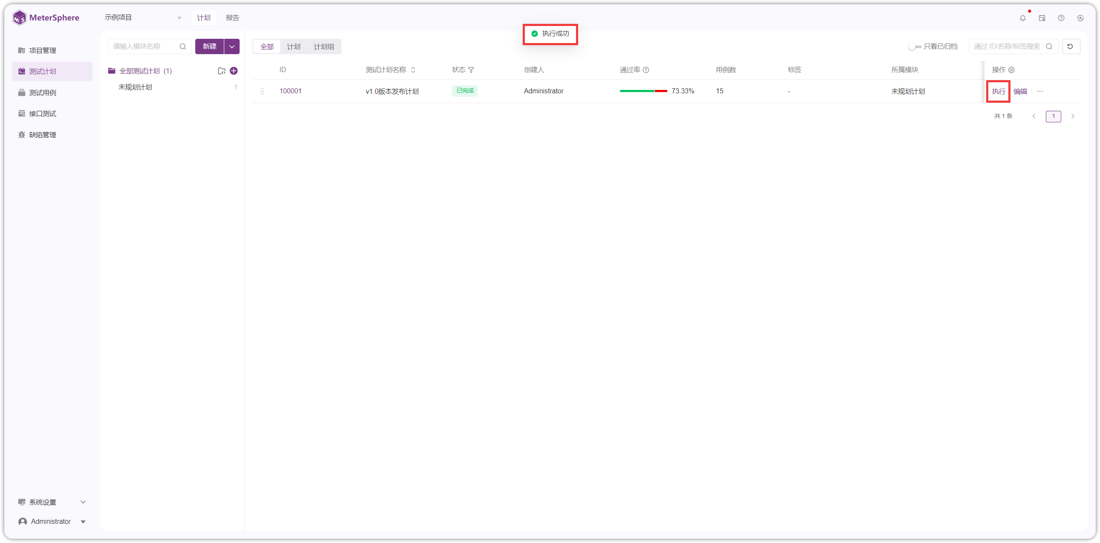Click the status filter funnel icon
This screenshot has height=543, width=1100.
[x=471, y=69]
